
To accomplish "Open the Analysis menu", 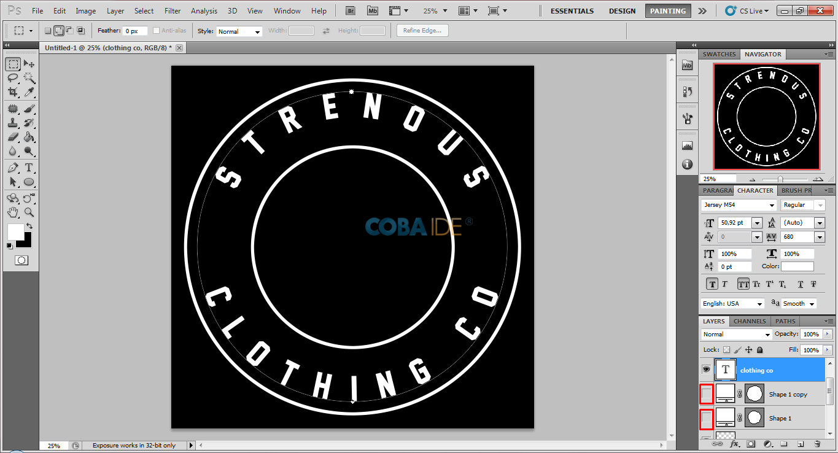I will [x=204, y=11].
